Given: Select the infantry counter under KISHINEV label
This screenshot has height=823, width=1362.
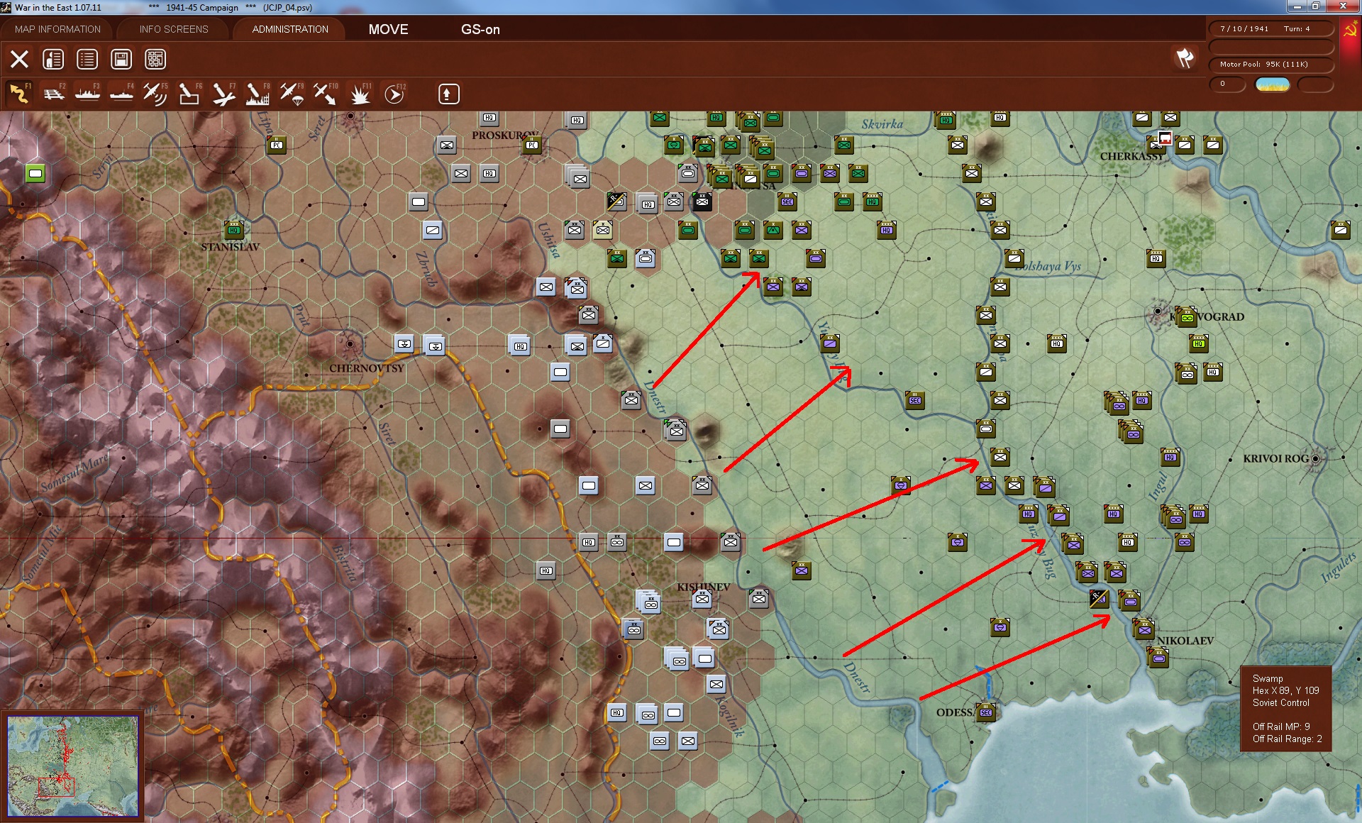Looking at the screenshot, I should coord(702,599).
